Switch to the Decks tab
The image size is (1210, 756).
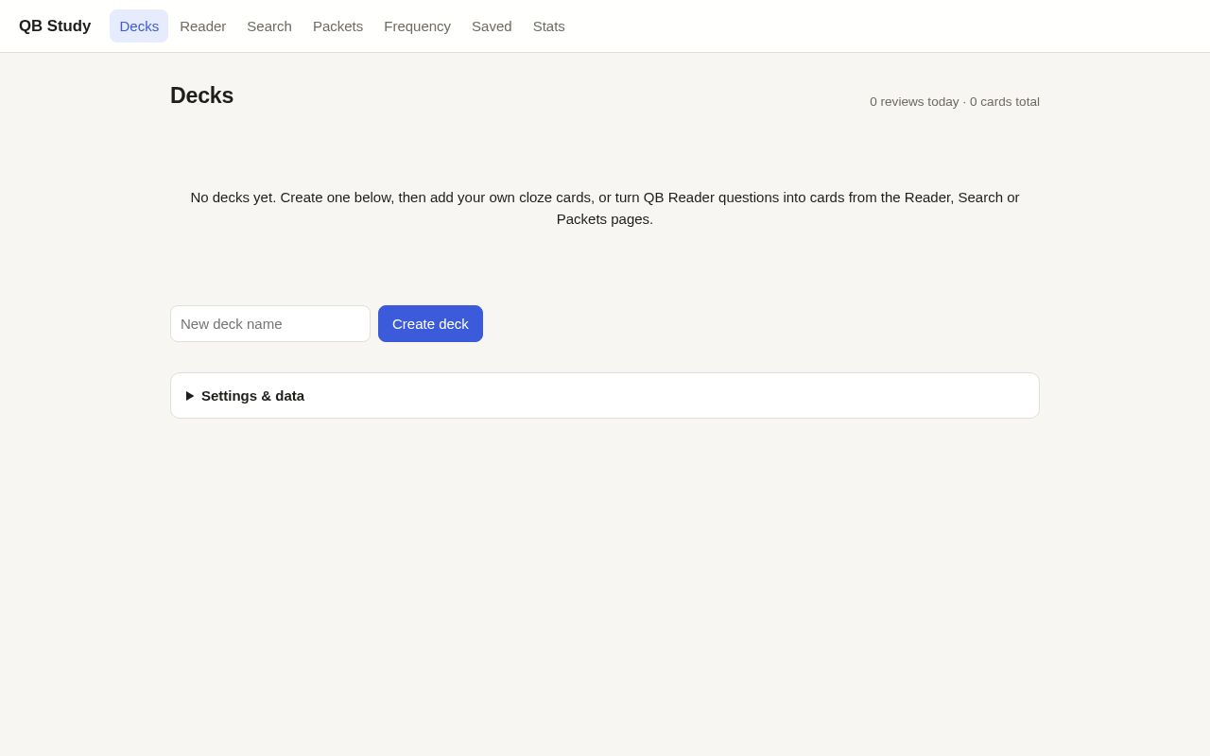(x=139, y=26)
